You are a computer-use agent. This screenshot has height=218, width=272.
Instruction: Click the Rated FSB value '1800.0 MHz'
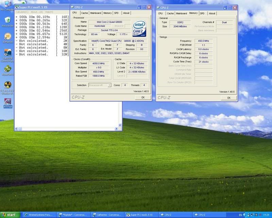[99, 76]
